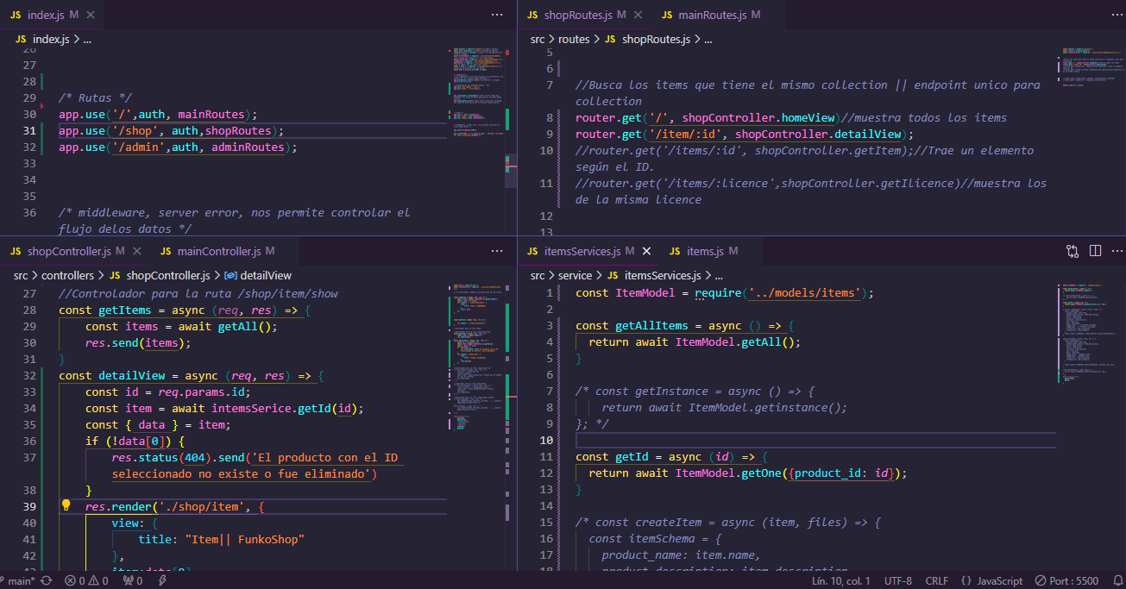
Task: Open source control with the compare changes icon
Action: coord(1072,250)
